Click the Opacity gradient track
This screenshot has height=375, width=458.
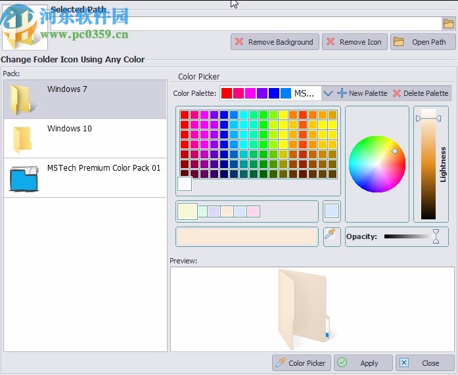pyautogui.click(x=409, y=236)
